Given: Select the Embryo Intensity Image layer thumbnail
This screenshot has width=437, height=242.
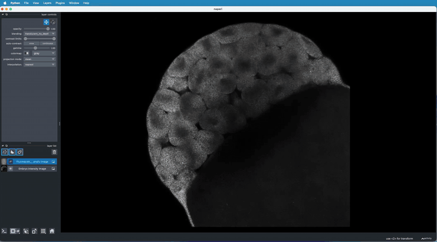Looking at the screenshot, I should (4, 169).
